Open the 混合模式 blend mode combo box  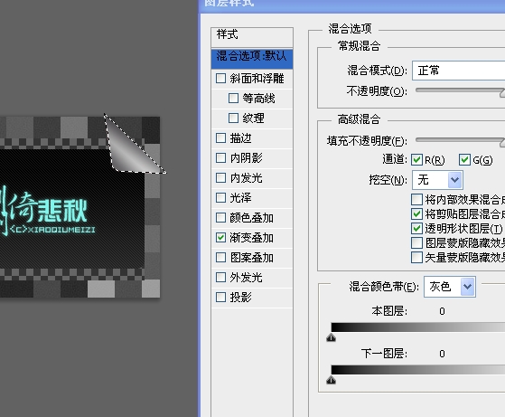tap(459, 71)
